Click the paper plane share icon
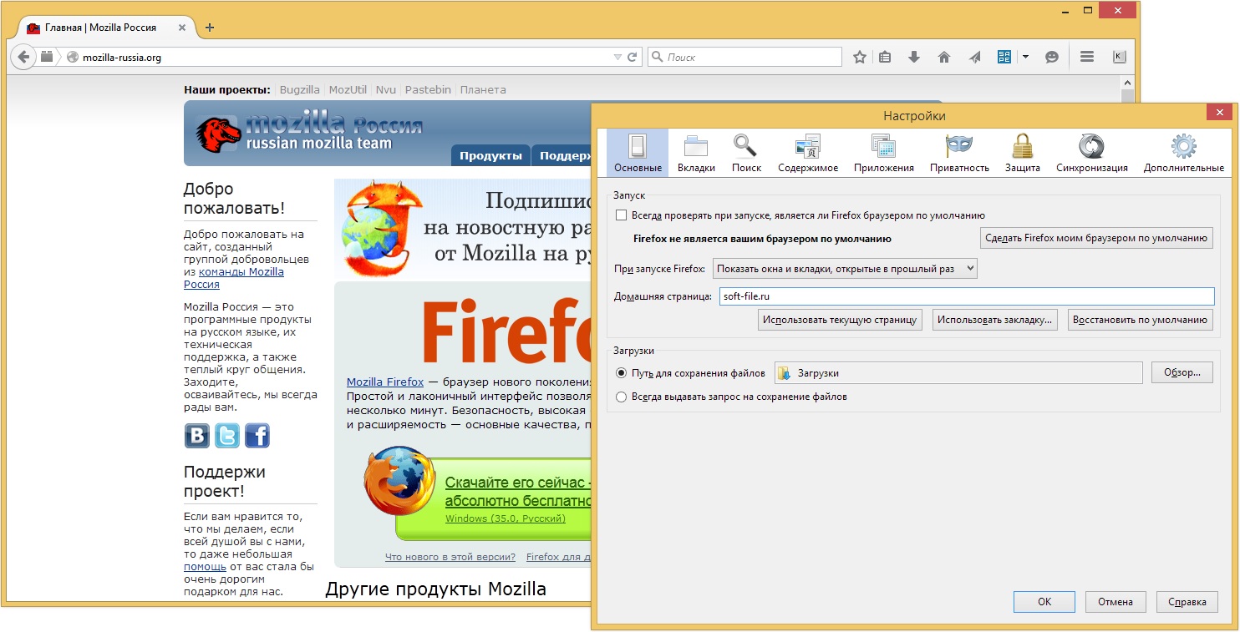Viewport: 1240px width, 632px height. click(974, 57)
